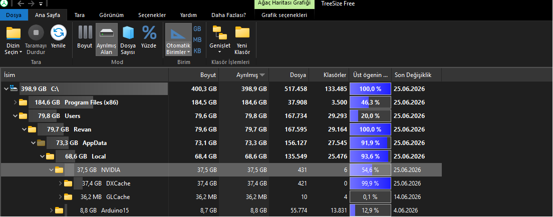Stop scanning with Taramayı Durdur

coord(36,39)
